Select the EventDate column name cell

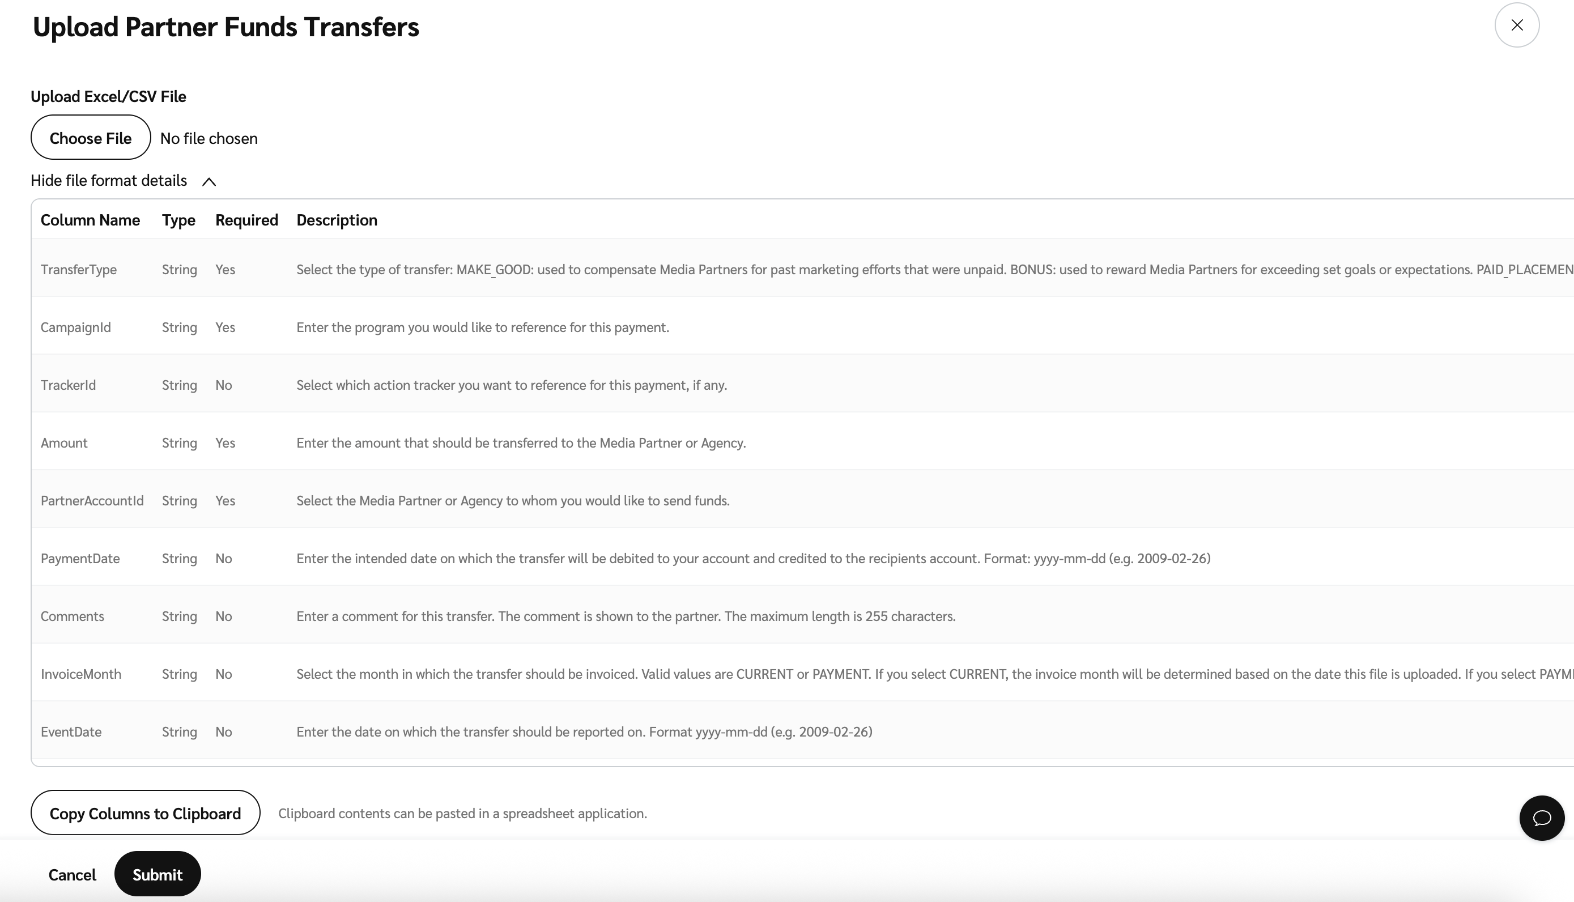coord(71,731)
